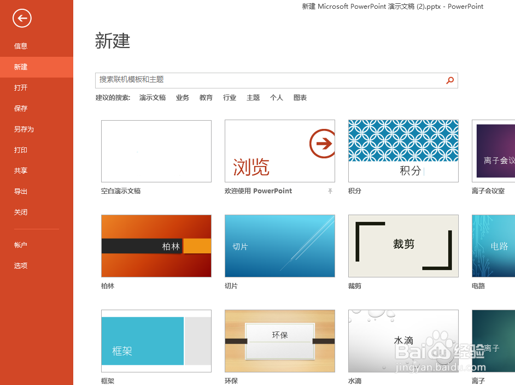Click the 切片 caption under thumbnail
The image size is (515, 385).
(231, 286)
